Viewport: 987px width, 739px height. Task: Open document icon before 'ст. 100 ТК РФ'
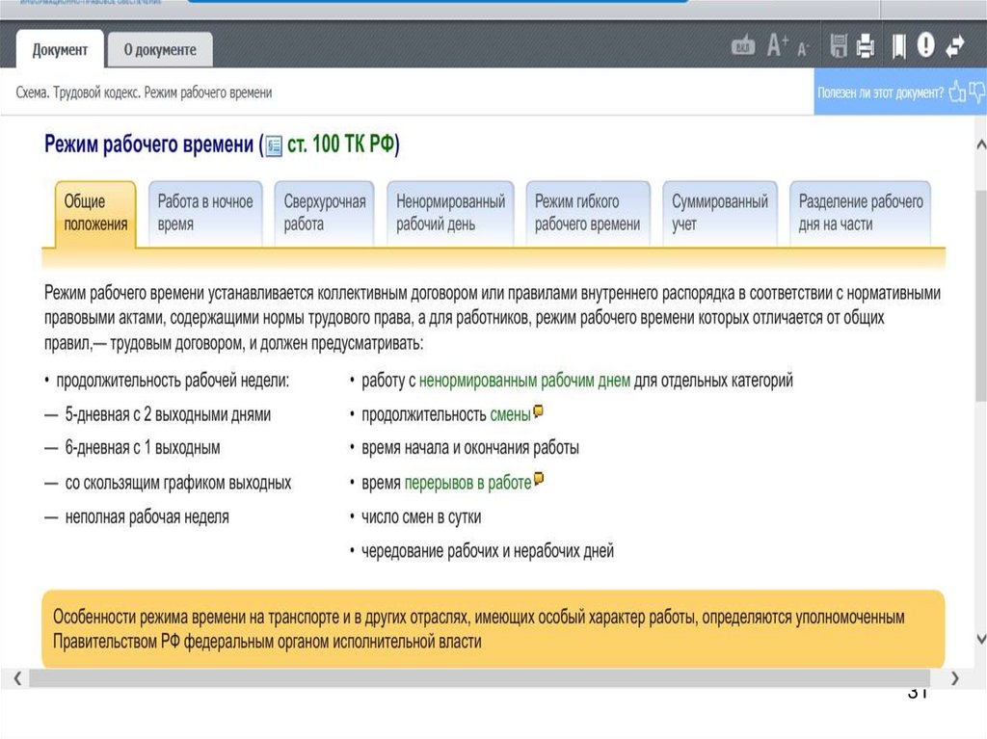click(x=274, y=146)
